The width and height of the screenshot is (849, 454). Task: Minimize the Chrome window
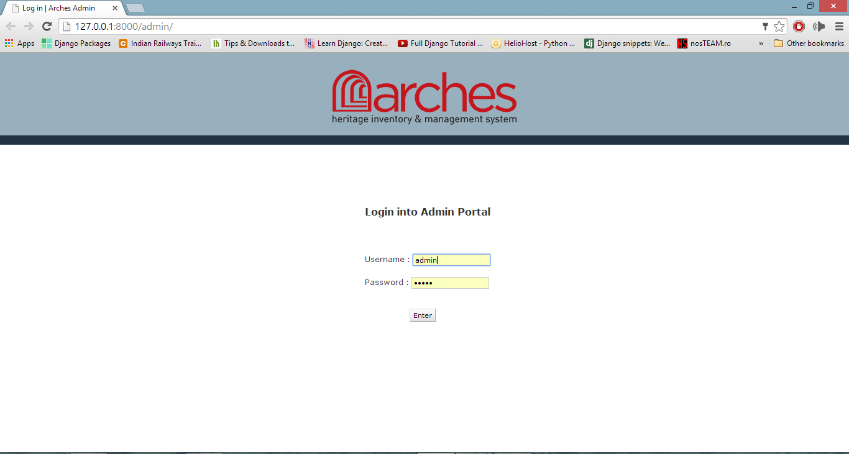(x=793, y=6)
